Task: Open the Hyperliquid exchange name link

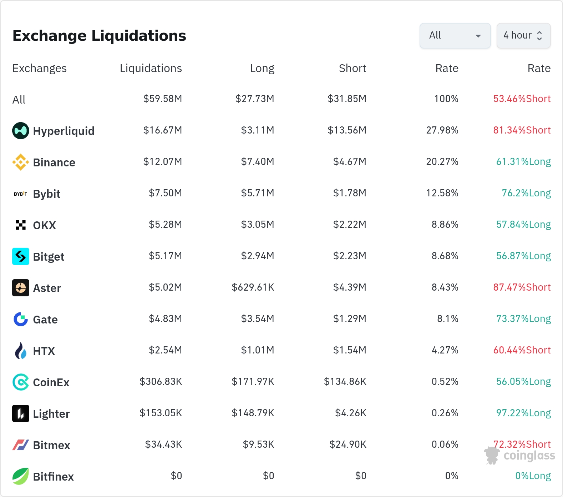Action: (x=64, y=131)
